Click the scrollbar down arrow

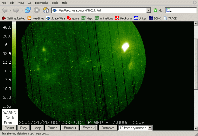click(196, 129)
